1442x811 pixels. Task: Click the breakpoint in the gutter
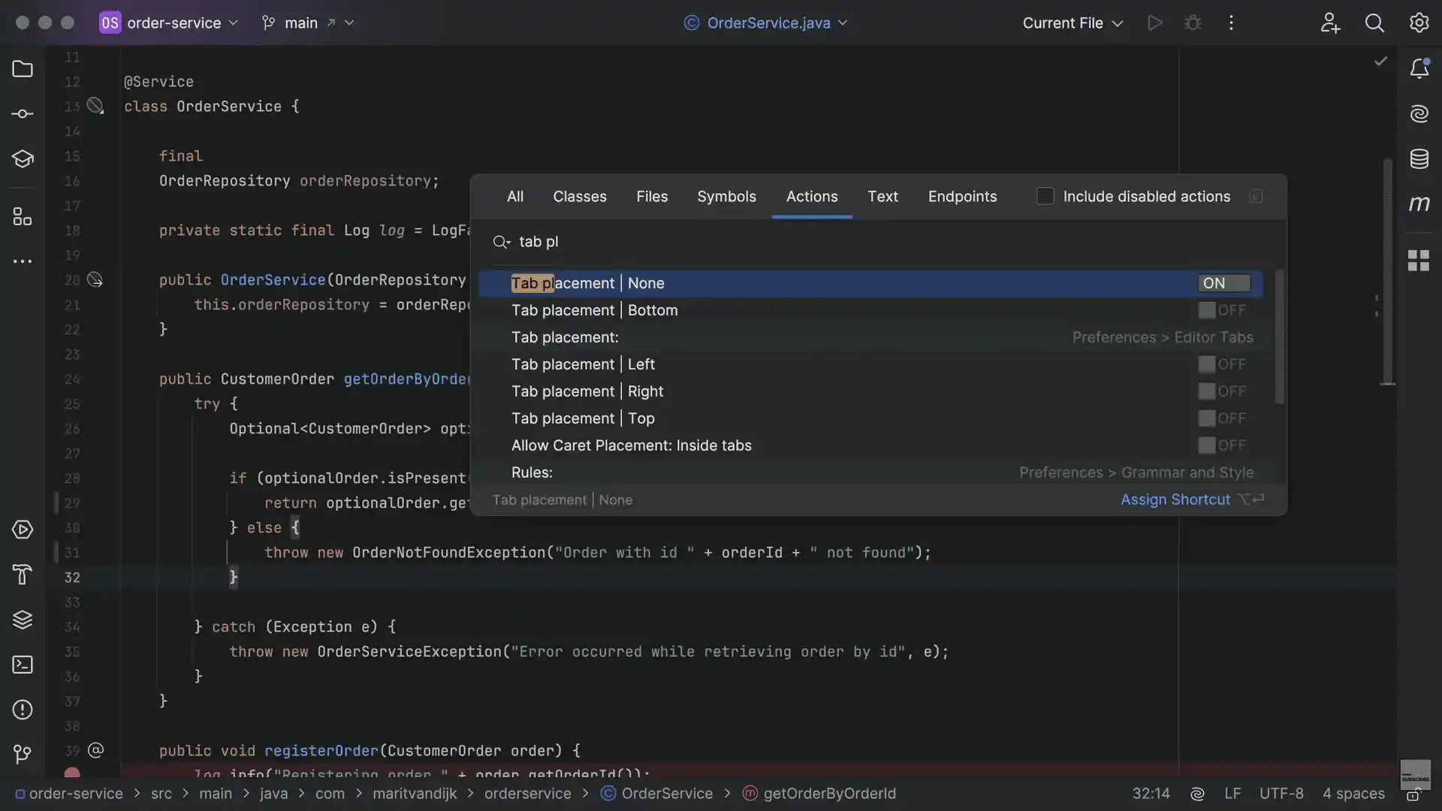coord(72,773)
